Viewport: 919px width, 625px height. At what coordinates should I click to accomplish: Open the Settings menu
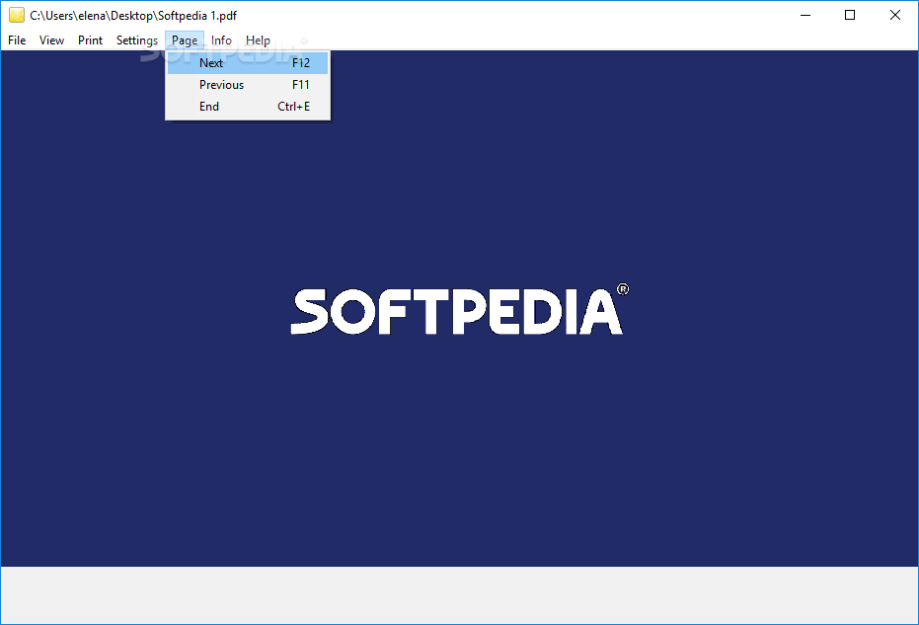[137, 40]
